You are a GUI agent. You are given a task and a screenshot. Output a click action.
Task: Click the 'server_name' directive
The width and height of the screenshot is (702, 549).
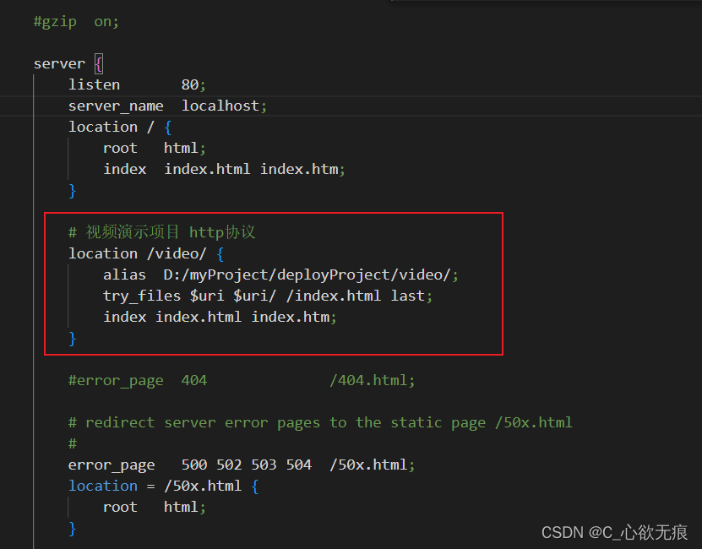pos(116,106)
